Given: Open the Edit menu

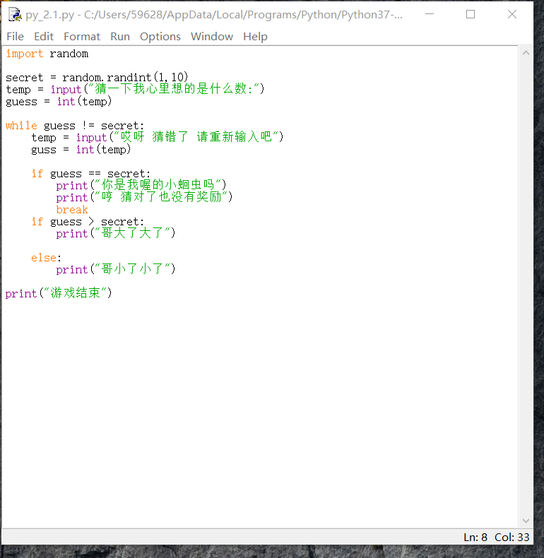Looking at the screenshot, I should point(43,36).
